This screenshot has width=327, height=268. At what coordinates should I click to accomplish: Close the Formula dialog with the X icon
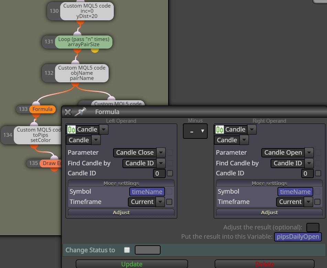[68, 112]
